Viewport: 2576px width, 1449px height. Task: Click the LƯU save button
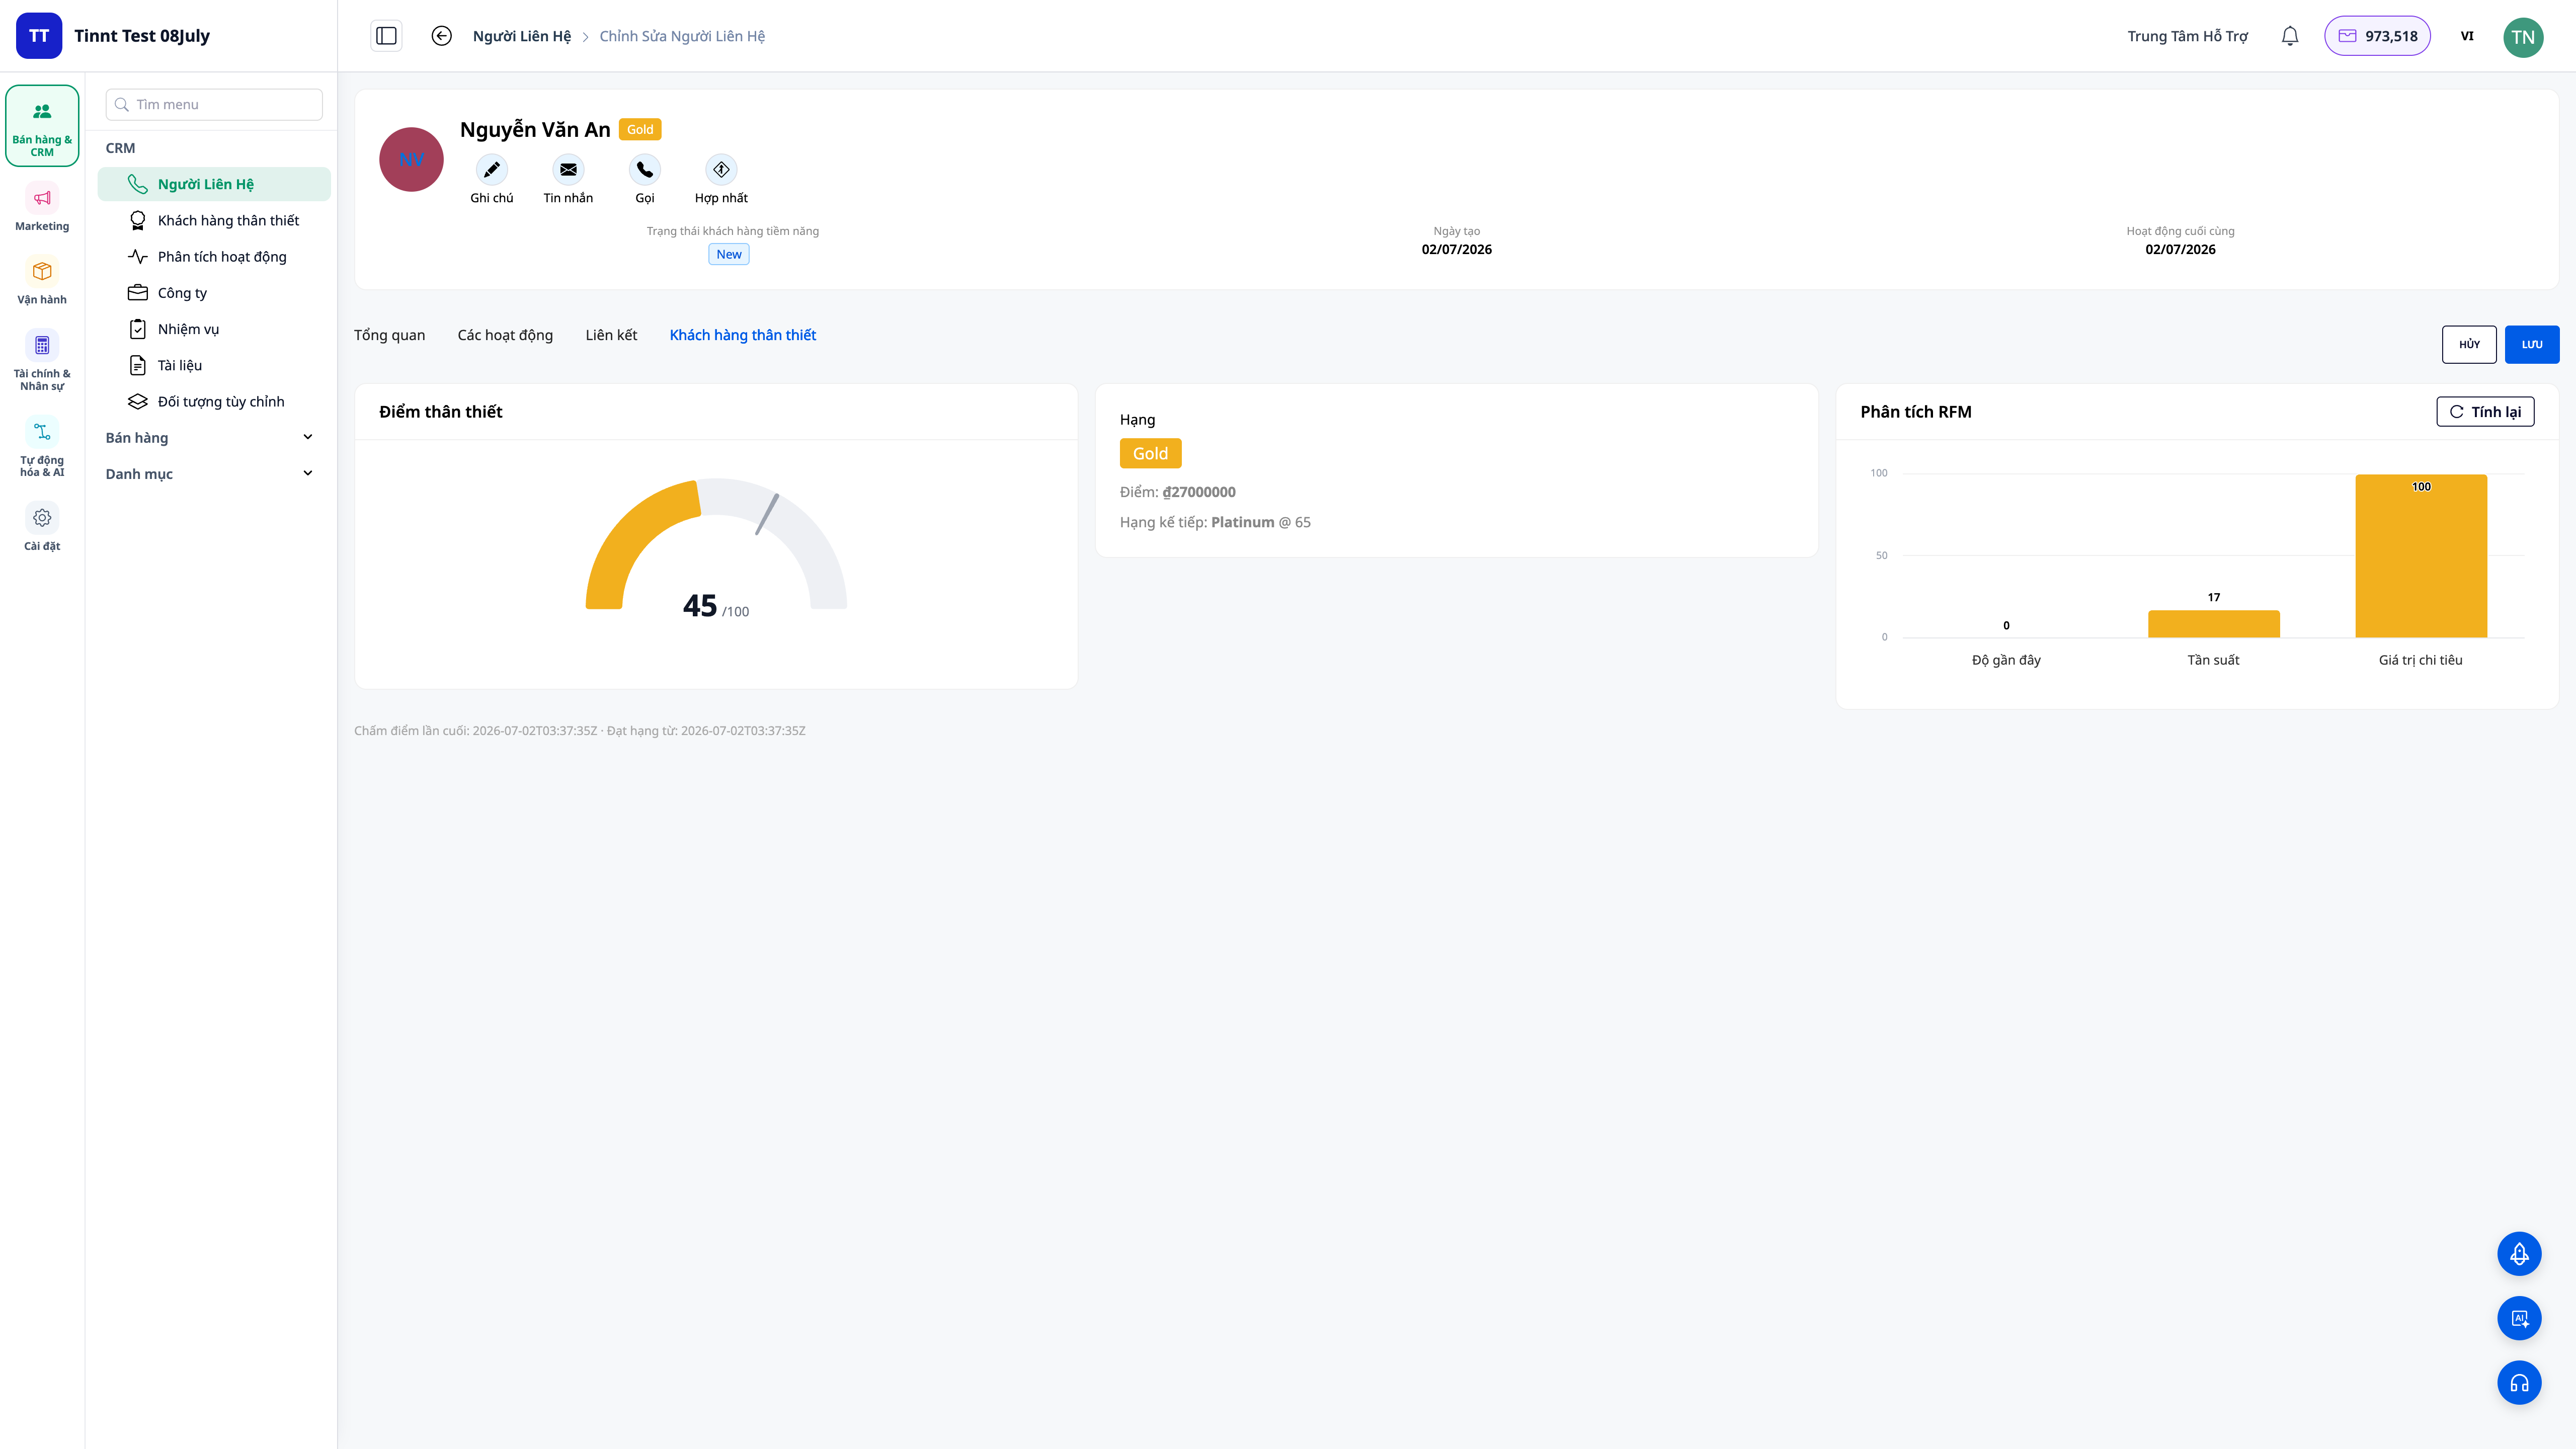point(2532,344)
